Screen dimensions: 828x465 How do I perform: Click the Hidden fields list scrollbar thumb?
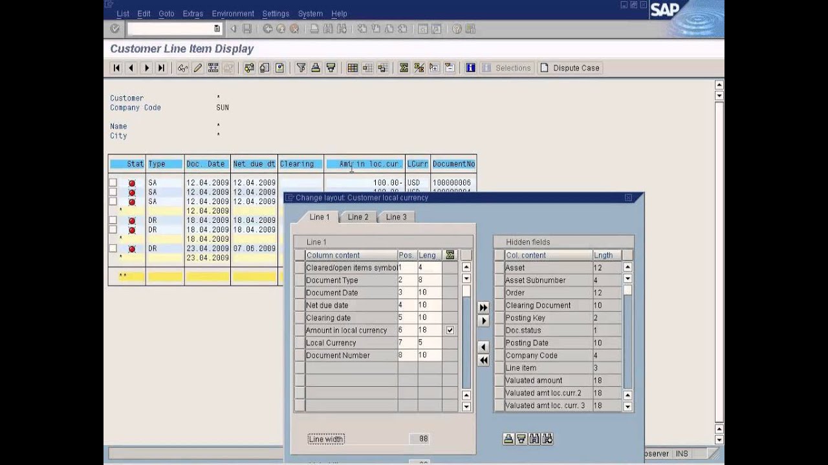point(627,291)
